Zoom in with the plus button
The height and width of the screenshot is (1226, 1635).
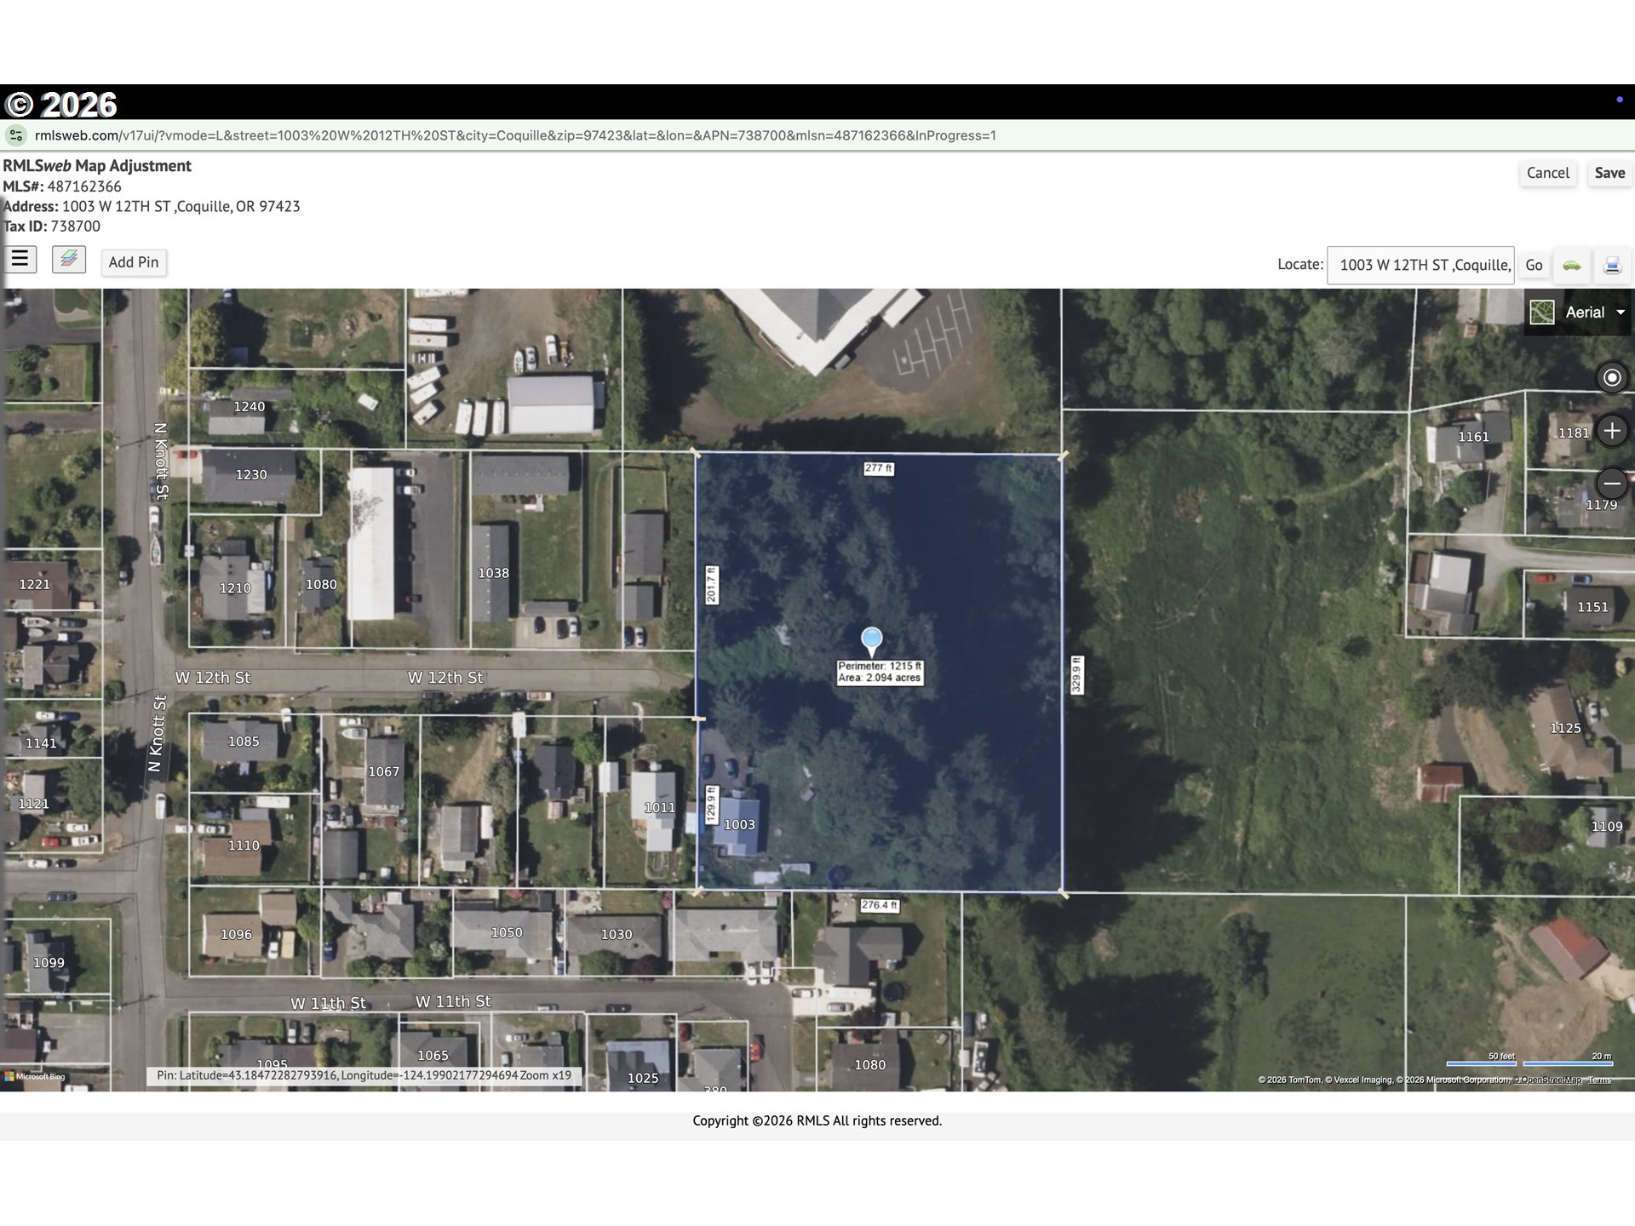pyautogui.click(x=1611, y=431)
